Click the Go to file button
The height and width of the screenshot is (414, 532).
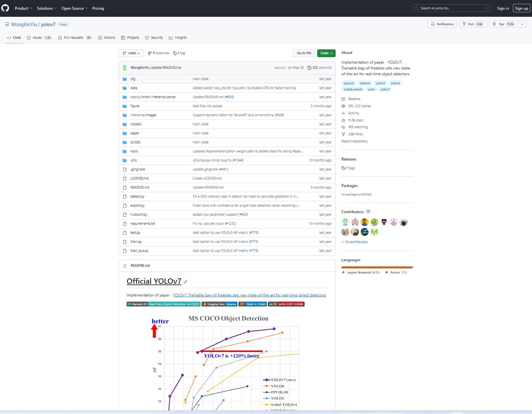point(304,53)
